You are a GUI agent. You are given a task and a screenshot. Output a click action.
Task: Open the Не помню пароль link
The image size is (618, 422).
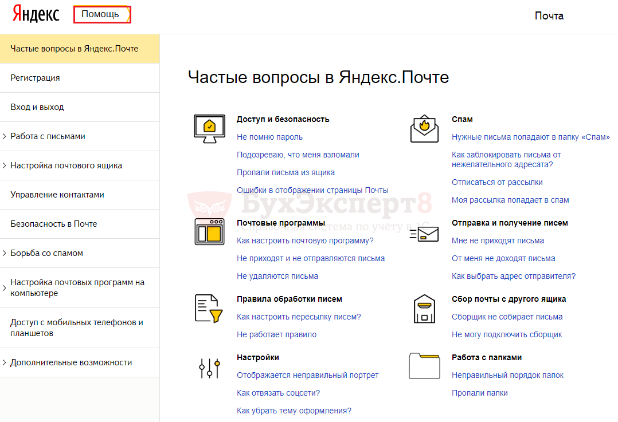coord(269,137)
